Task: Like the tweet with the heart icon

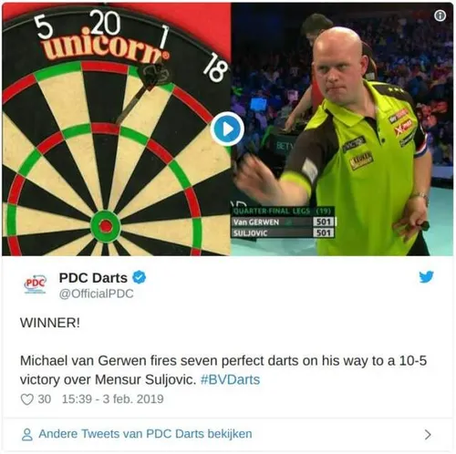Action: [26, 399]
